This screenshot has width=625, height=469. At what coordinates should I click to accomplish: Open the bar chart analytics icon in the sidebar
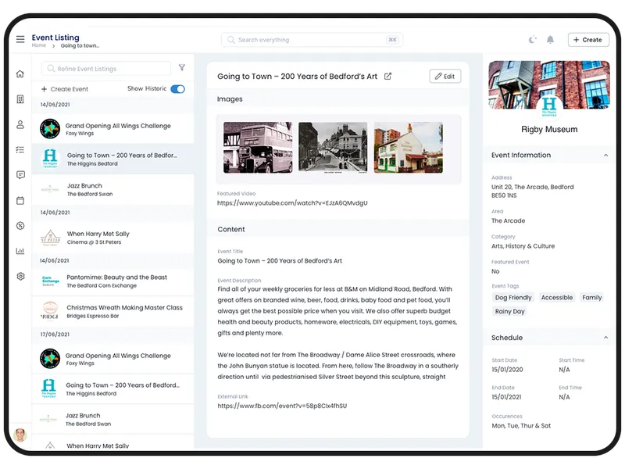coord(20,251)
